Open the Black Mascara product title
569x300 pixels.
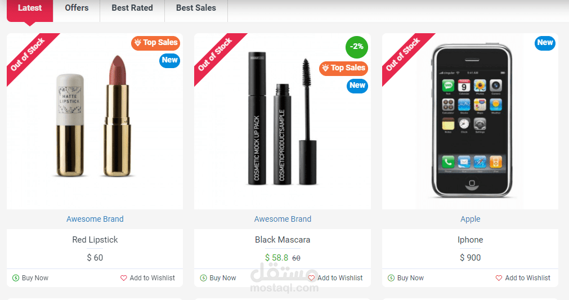click(x=283, y=240)
